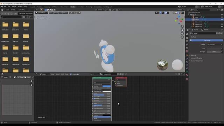Open the Window menu
This screenshot has width=224, height=126.
tap(20, 7)
